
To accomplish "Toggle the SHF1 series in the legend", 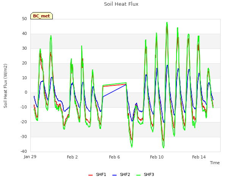I will coord(97,174).
